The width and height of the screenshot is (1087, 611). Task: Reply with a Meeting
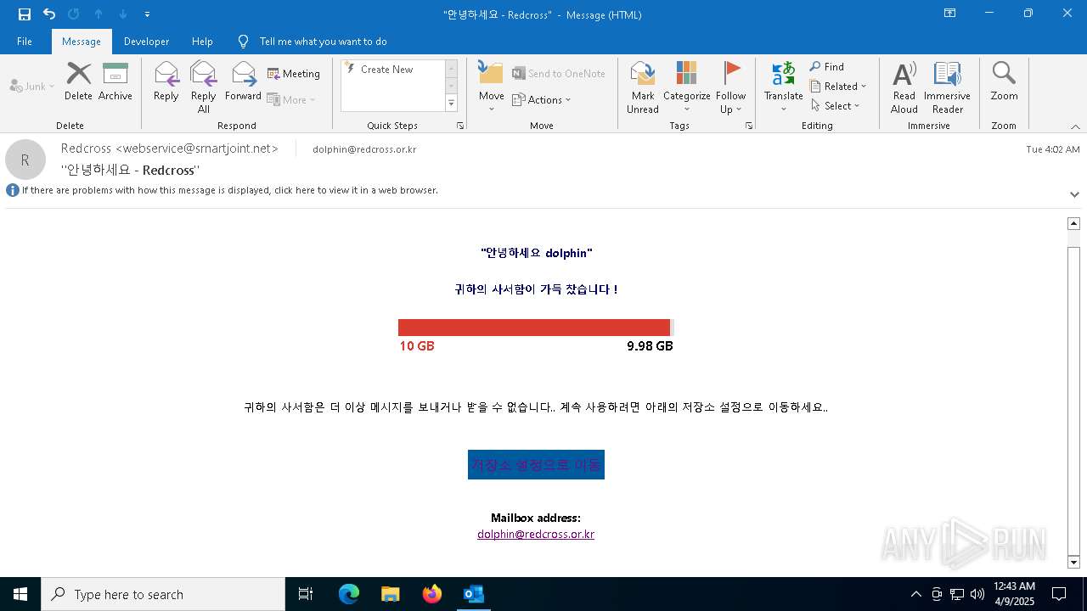tap(294, 74)
